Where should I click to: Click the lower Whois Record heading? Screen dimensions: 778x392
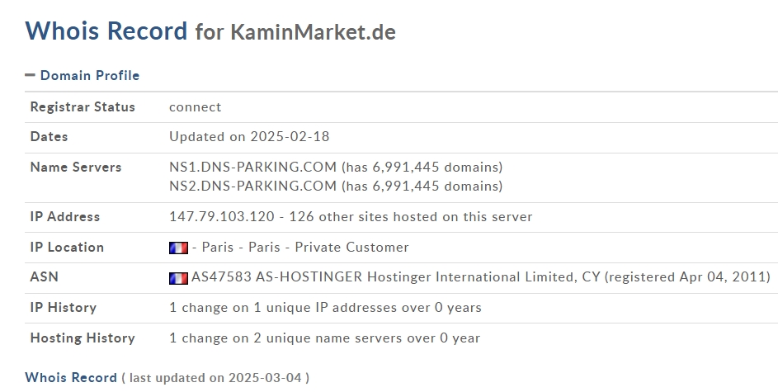71,378
